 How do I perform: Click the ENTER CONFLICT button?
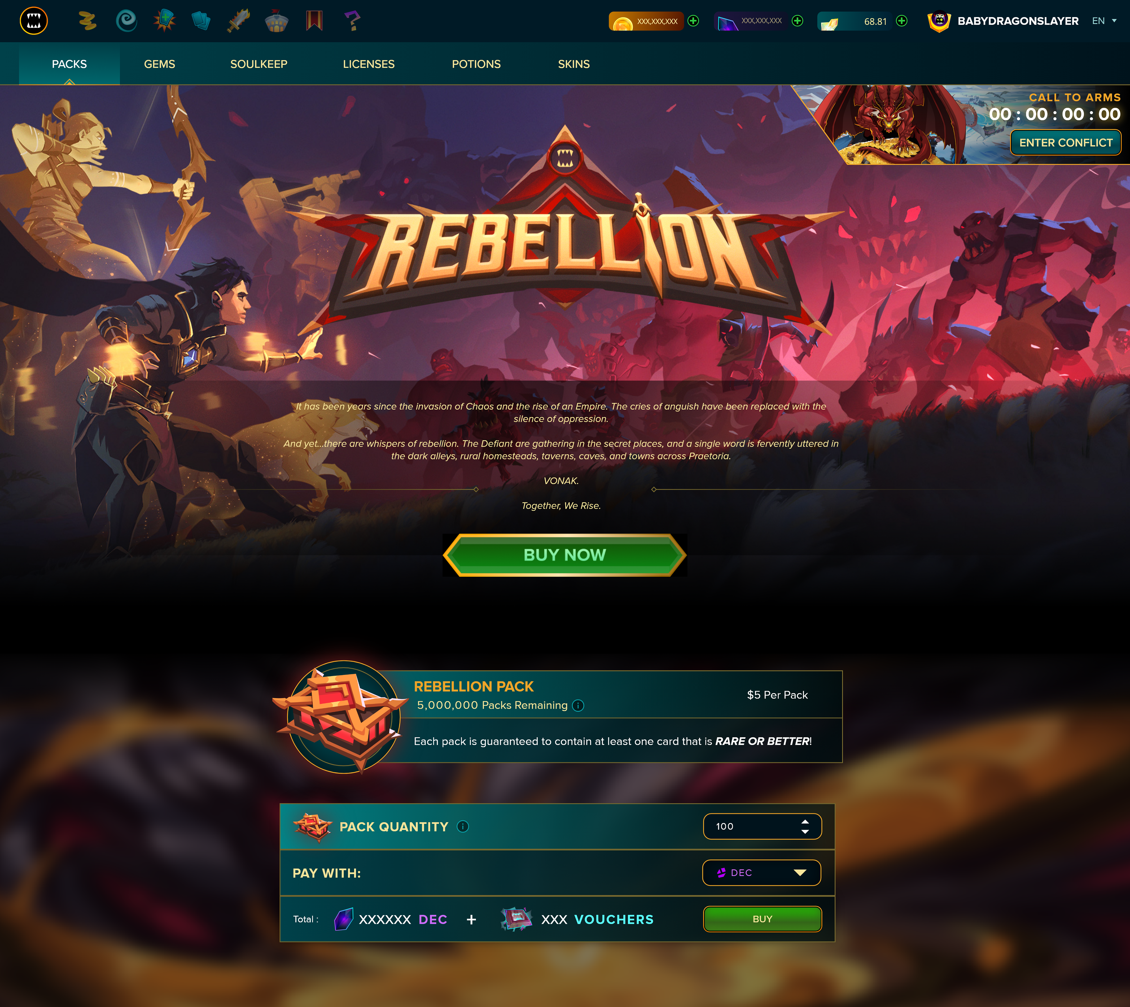click(1066, 143)
